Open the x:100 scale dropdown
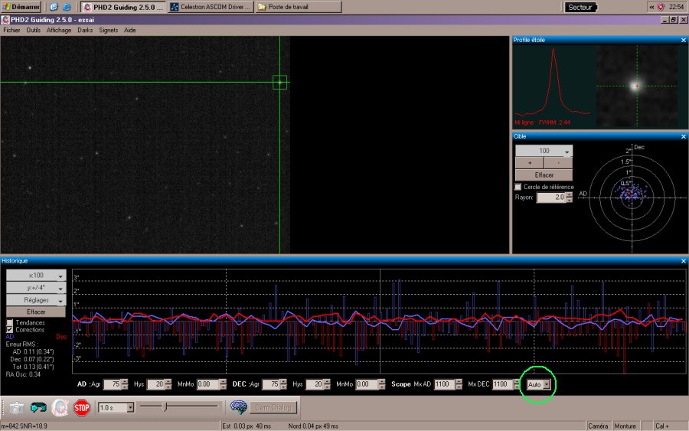Screen dimensions: 689x431 pos(35,276)
